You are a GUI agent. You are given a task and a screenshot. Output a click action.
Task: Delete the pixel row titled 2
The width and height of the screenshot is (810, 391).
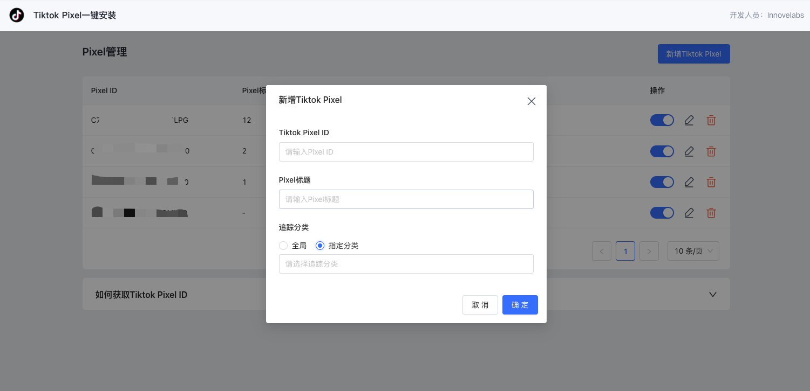coord(711,151)
